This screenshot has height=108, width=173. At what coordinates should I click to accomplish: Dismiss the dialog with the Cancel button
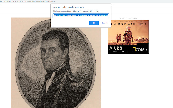pyautogui.click(x=104, y=23)
